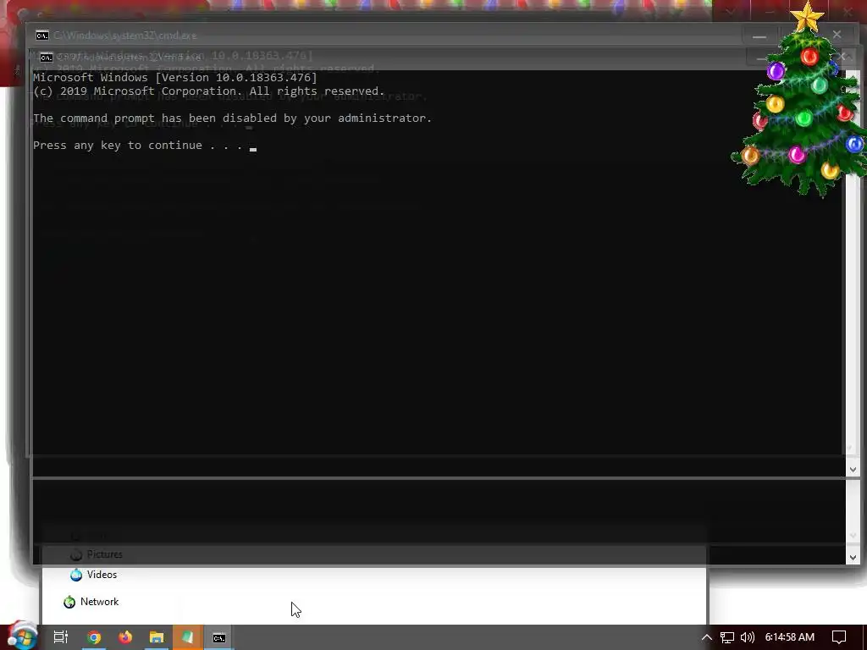Image resolution: width=867 pixels, height=650 pixels.
Task: Launch Firefox from the taskbar
Action: point(125,637)
